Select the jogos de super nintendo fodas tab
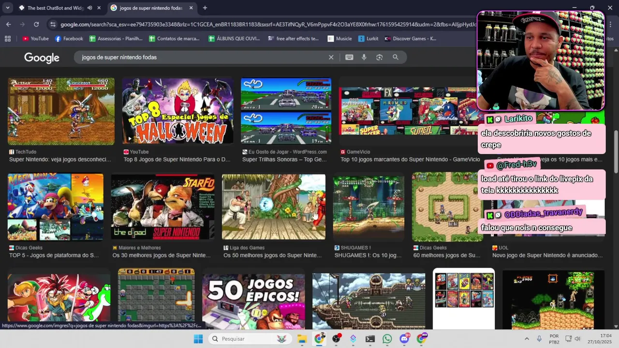The width and height of the screenshot is (619, 348). point(151,8)
